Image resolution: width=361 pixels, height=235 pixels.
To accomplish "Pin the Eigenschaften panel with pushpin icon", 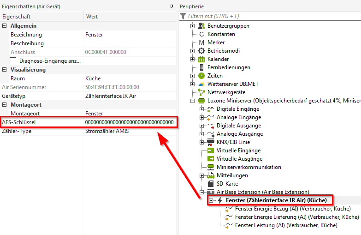I will pyautogui.click(x=172, y=6).
